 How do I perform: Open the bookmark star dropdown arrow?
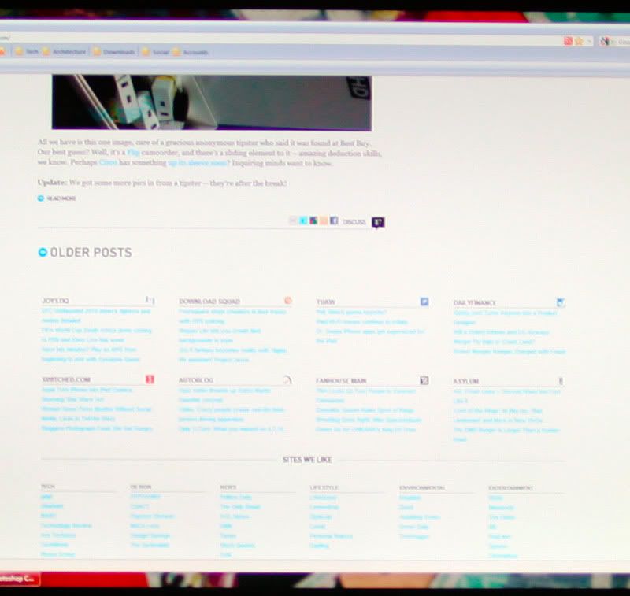[x=589, y=41]
